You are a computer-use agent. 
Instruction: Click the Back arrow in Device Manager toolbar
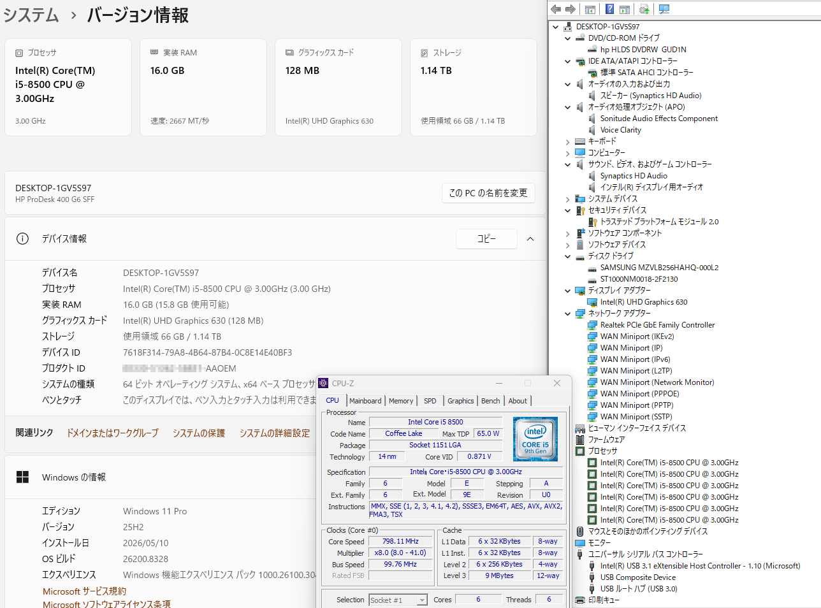pos(556,9)
